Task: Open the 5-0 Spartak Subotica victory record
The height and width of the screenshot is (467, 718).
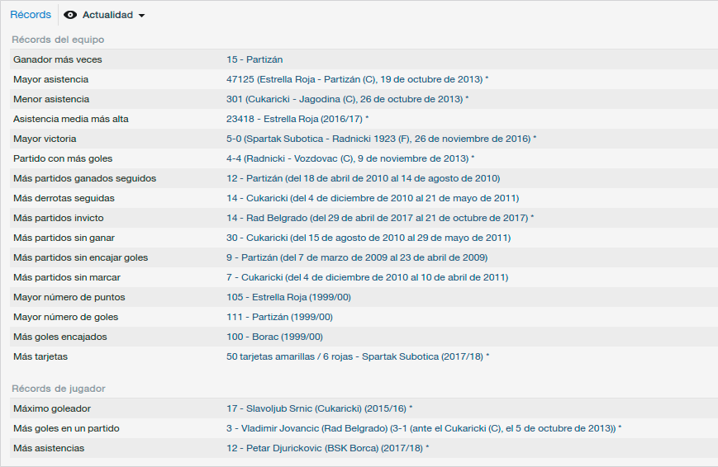Action: click(382, 139)
